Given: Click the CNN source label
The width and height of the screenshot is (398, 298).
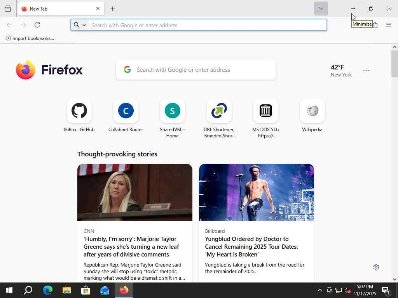Looking at the screenshot, I should [89, 231].
